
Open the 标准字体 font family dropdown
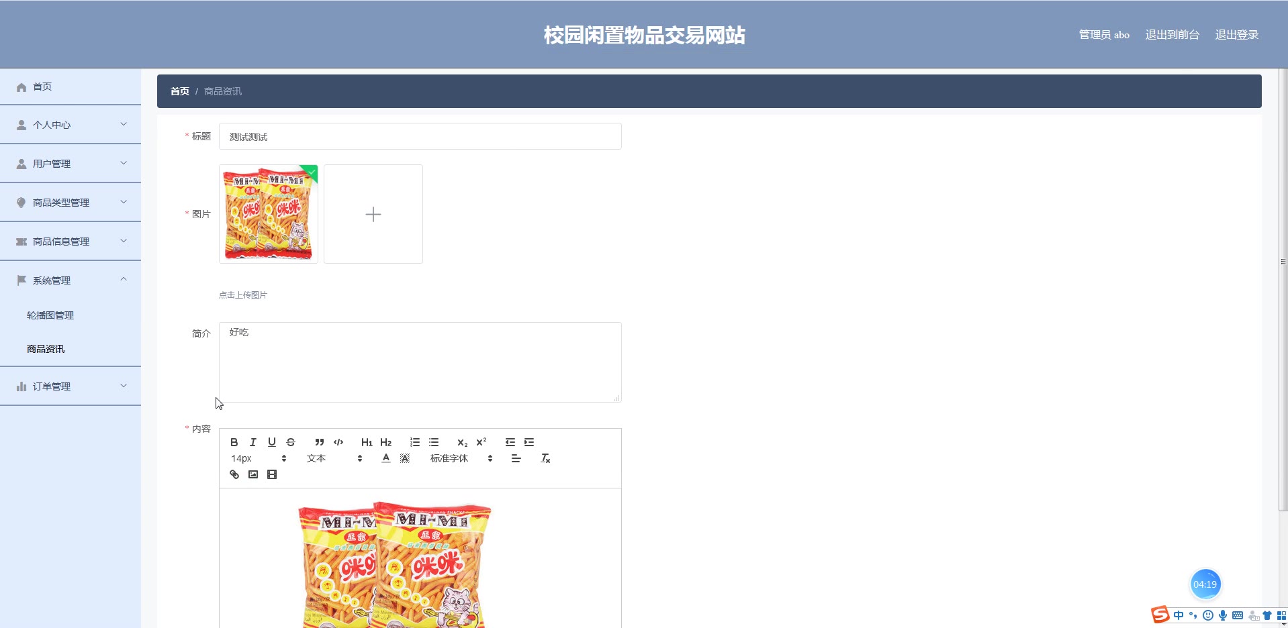(461, 458)
